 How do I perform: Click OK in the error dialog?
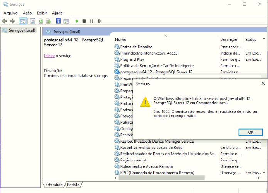[x=250, y=132]
